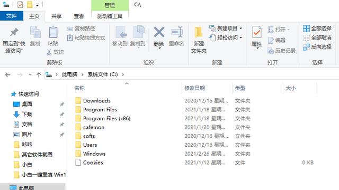339x190 pixels.
Task: Click History (历史记录) ribbon button
Action: point(281,51)
